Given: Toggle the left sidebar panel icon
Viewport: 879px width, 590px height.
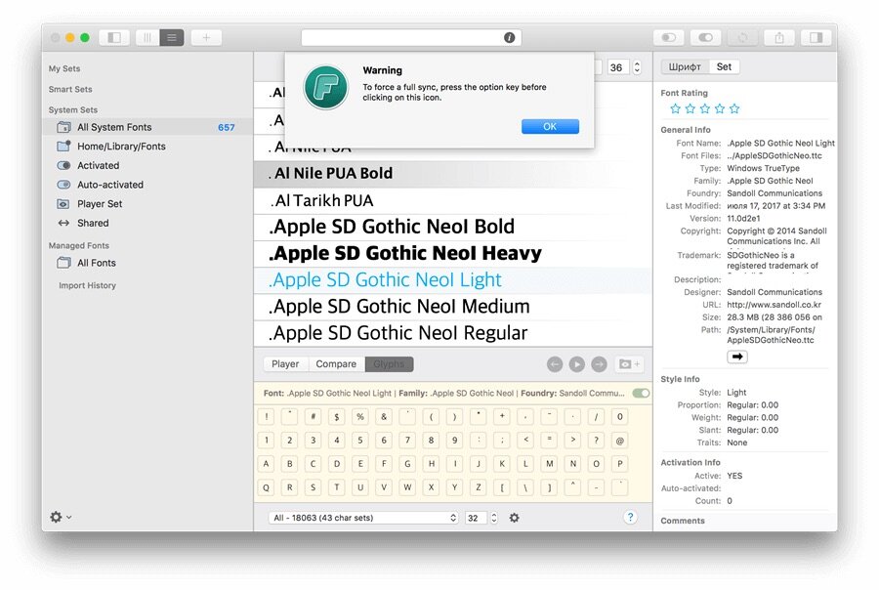Looking at the screenshot, I should [x=114, y=37].
